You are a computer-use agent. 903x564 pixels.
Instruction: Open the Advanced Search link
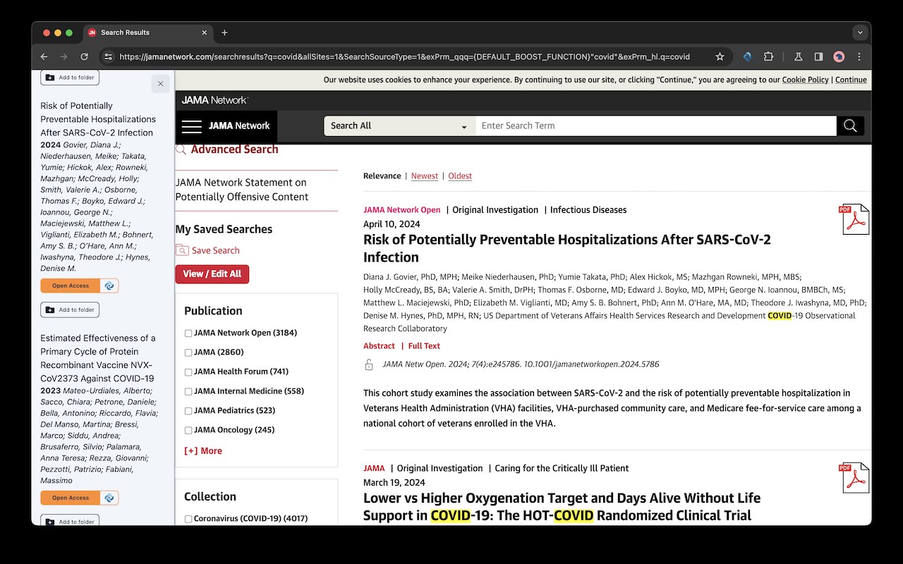234,149
